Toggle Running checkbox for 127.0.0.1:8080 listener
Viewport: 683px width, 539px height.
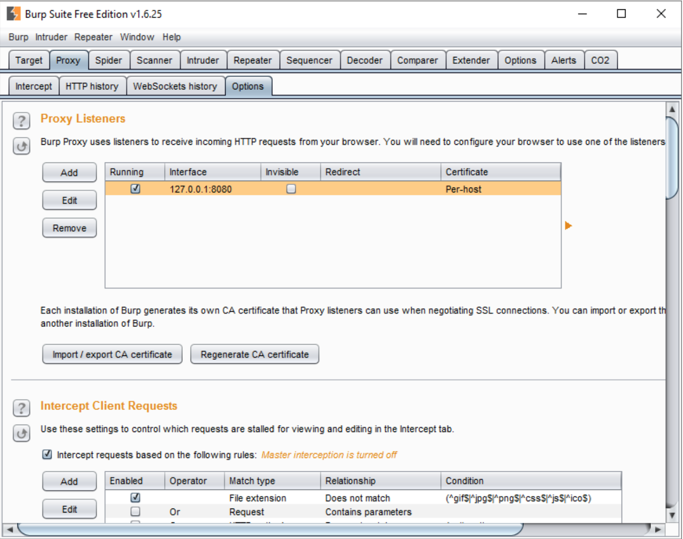point(136,189)
